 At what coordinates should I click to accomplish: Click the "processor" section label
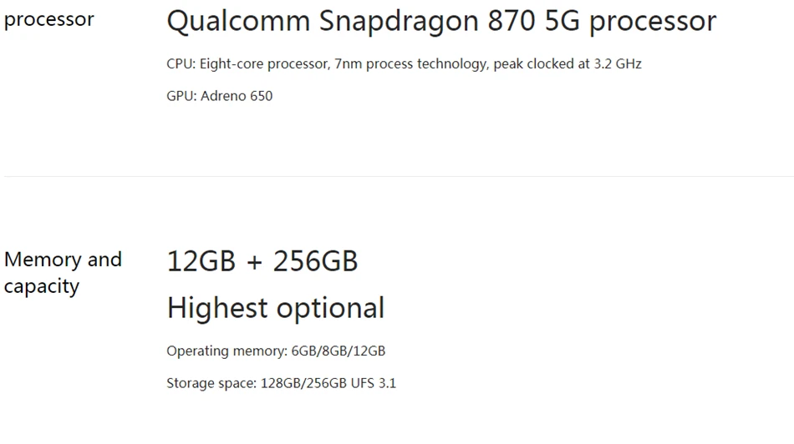(x=48, y=19)
